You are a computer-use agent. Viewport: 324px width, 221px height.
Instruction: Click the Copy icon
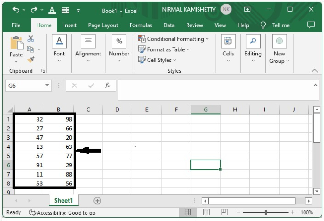[31, 49]
